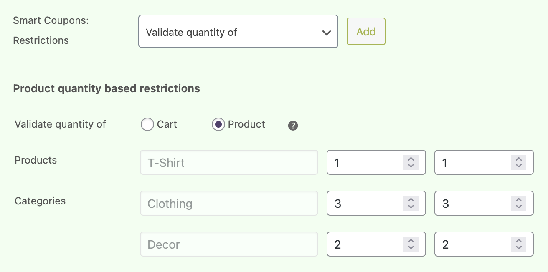Viewport: 548px width, 272px height.
Task: Decrease Decor first quantity with down arrow
Action: pos(411,247)
